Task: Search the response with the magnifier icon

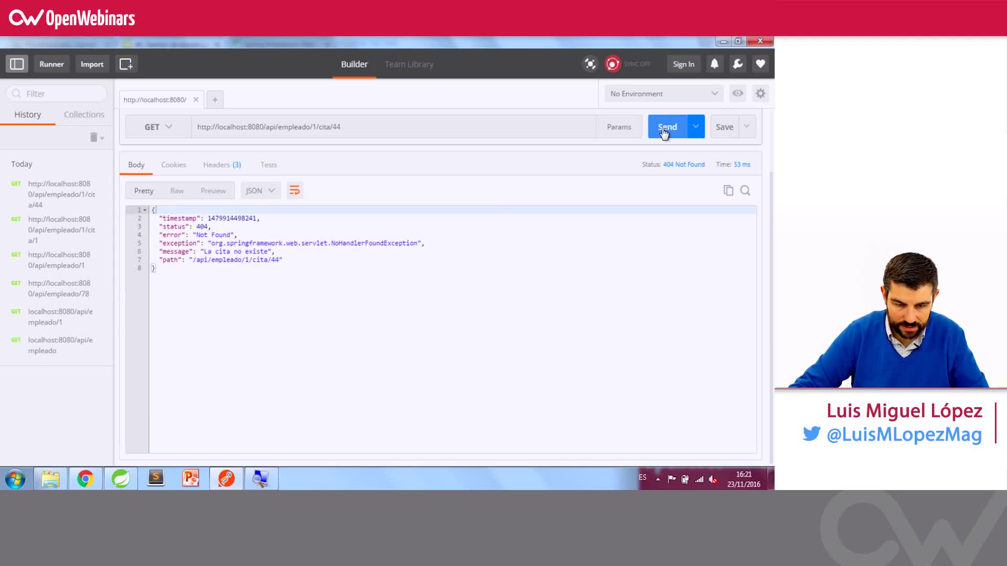Action: pos(745,190)
